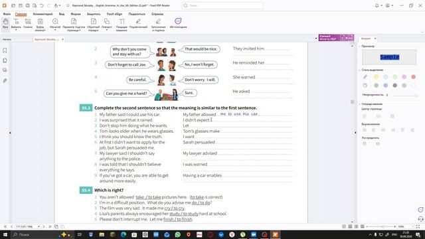425x239 pixels.
Task: Enter full screen mode from status bar
Action: [418, 226]
